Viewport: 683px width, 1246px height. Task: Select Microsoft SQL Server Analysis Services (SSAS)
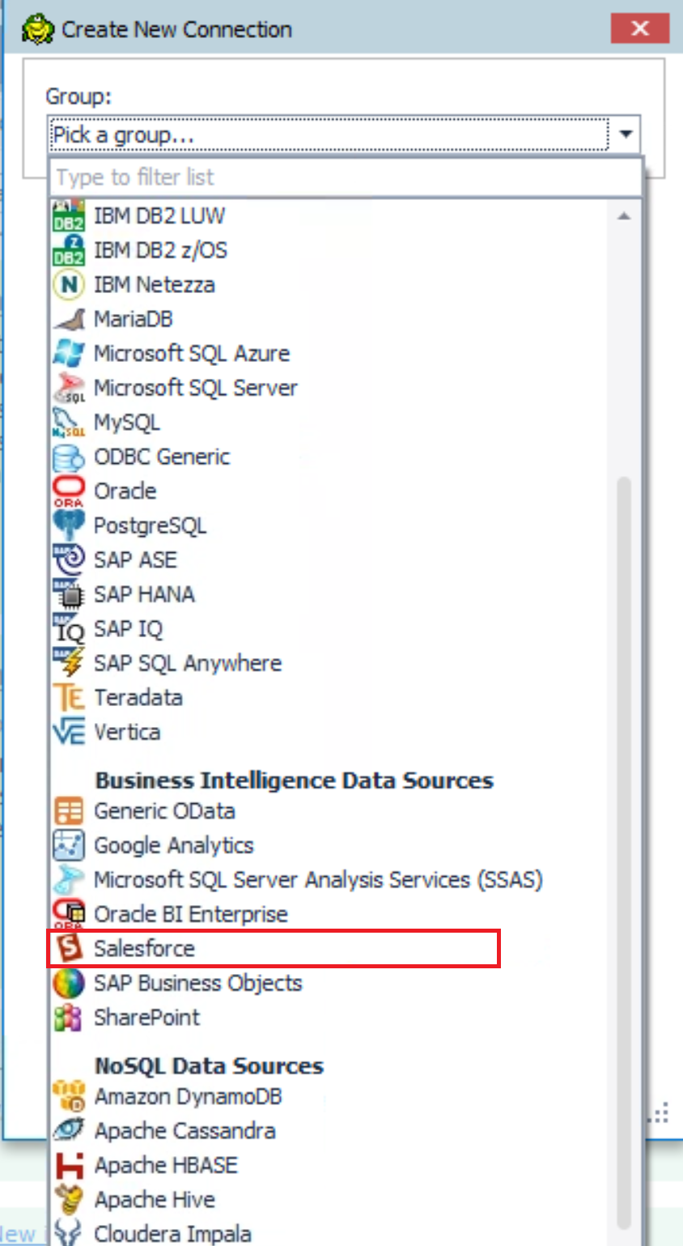[318, 880]
